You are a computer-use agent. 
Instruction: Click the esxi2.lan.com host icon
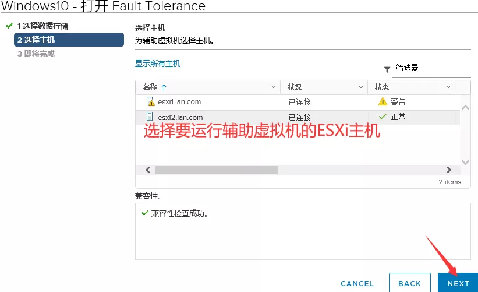tap(150, 117)
